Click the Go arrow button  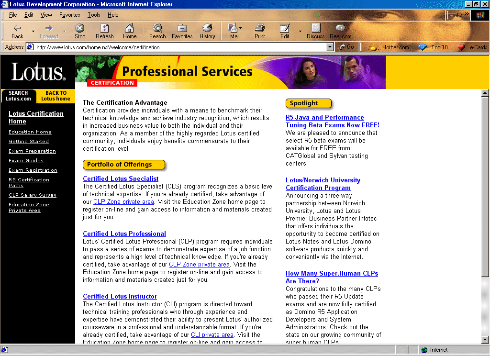(x=347, y=47)
